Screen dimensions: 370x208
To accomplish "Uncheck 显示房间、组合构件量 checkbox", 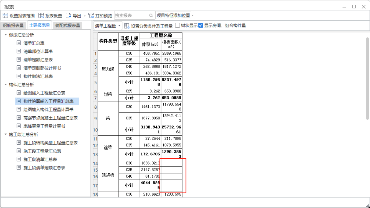I will click(x=201, y=25).
